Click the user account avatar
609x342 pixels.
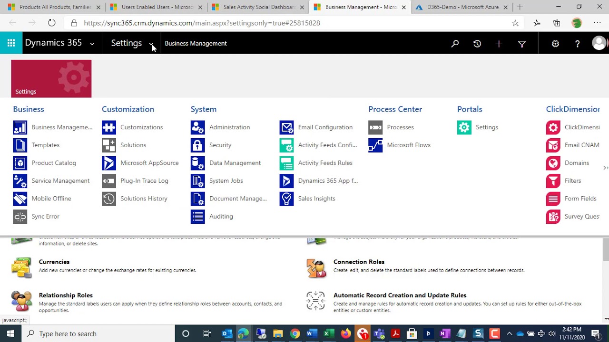(x=599, y=43)
